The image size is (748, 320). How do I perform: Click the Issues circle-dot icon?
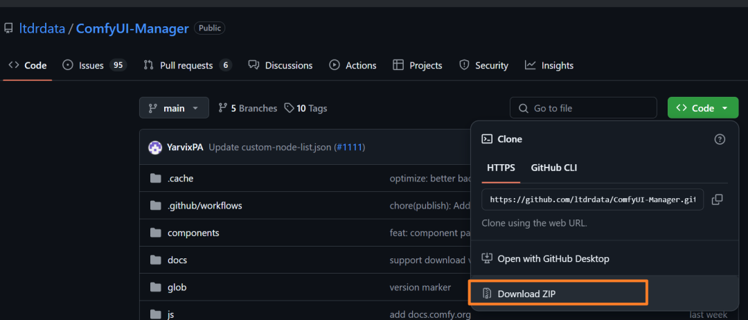point(68,65)
